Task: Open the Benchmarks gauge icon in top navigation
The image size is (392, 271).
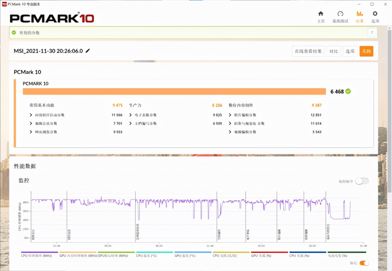Action: (x=340, y=14)
